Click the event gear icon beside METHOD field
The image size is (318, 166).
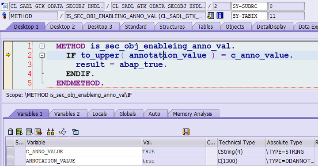click(4, 15)
